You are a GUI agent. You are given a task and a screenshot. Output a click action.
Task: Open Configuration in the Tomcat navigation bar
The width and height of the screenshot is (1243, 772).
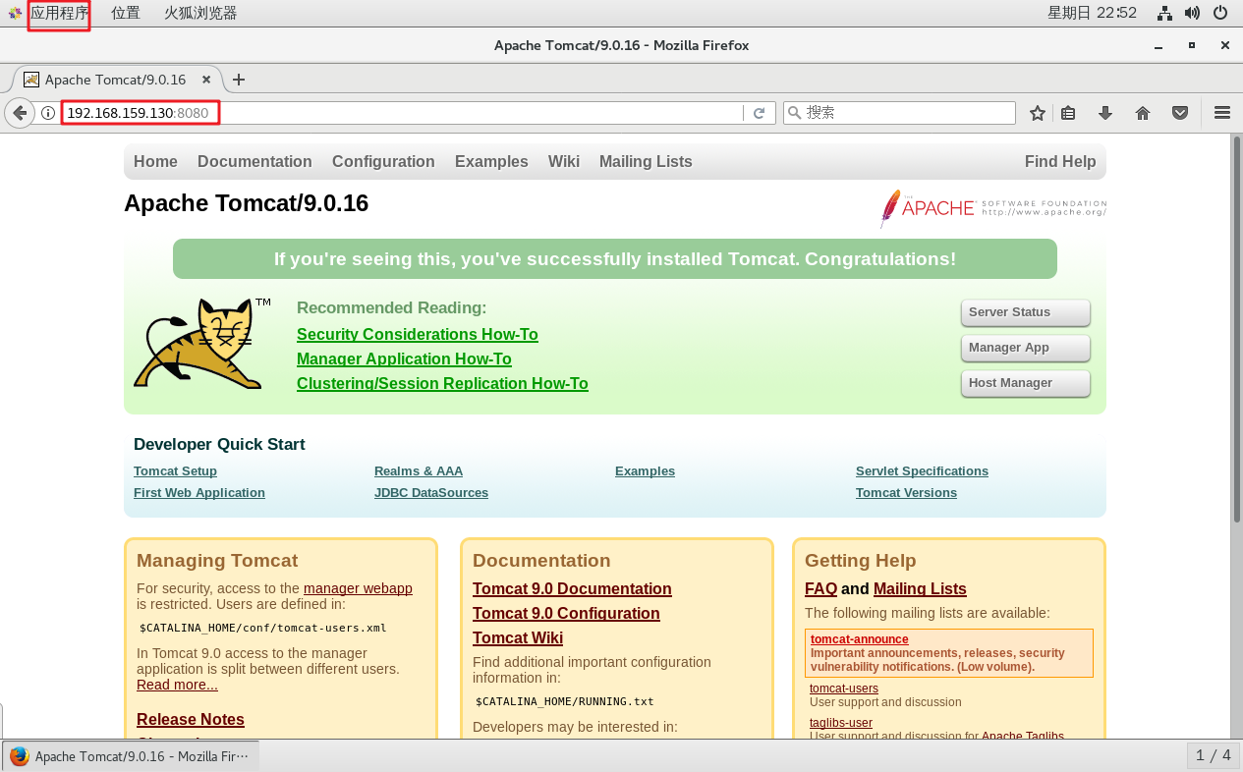pyautogui.click(x=383, y=162)
